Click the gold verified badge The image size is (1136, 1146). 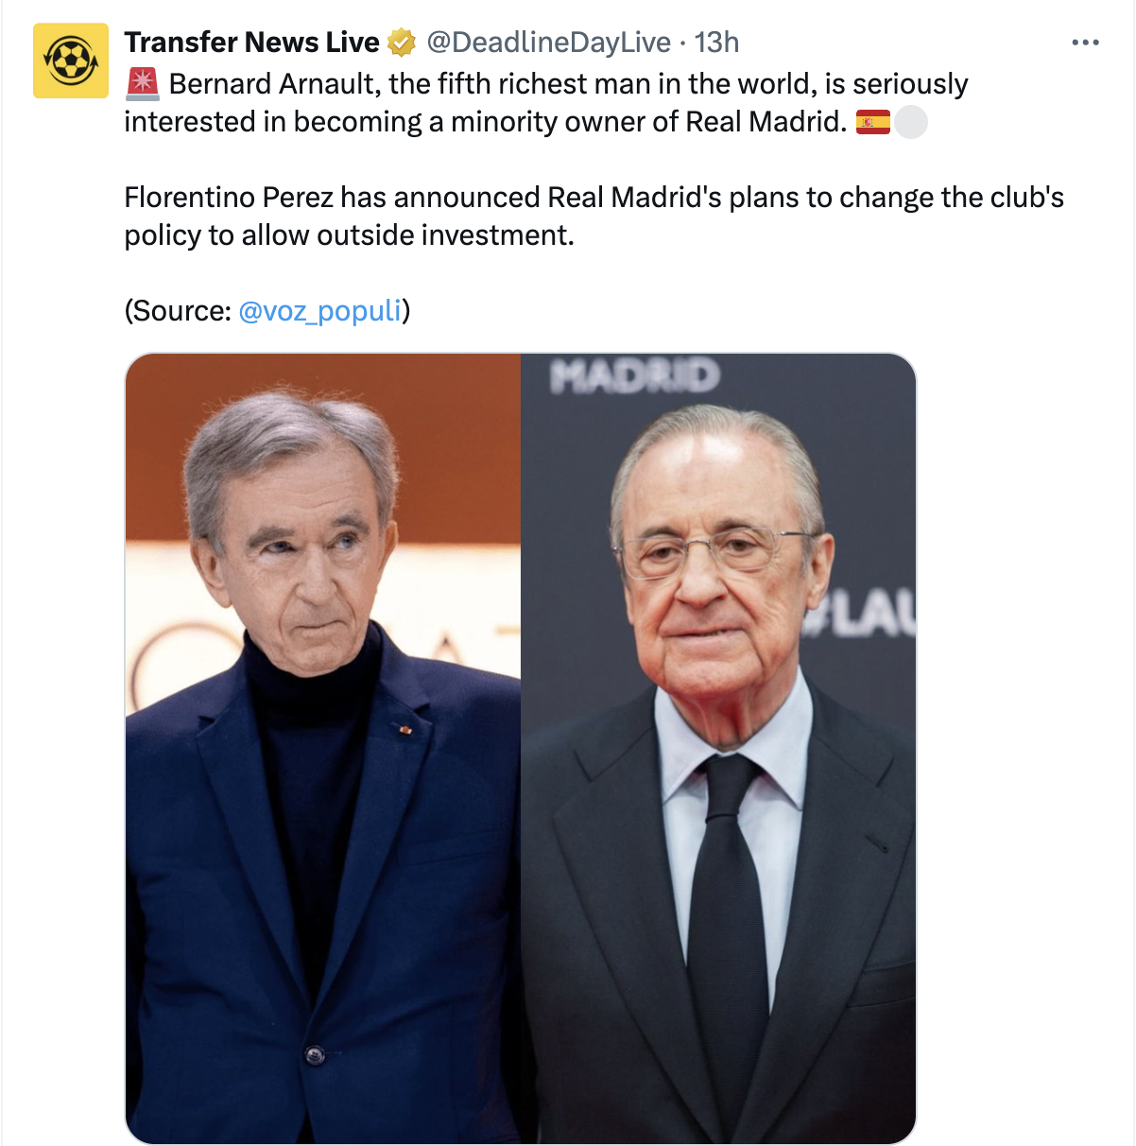pyautogui.click(x=402, y=43)
